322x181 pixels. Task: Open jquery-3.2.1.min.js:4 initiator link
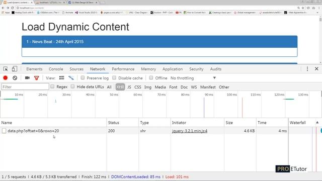pyautogui.click(x=190, y=131)
